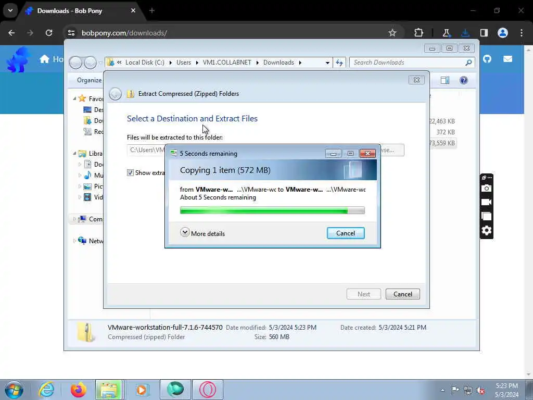The image size is (533, 400).
Task: Open Opera browser from taskbar
Action: (x=208, y=390)
